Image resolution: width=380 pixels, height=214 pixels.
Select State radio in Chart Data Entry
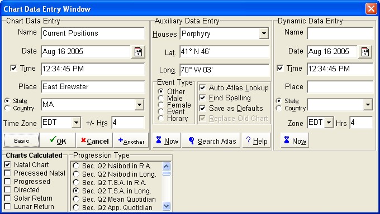click(x=7, y=101)
